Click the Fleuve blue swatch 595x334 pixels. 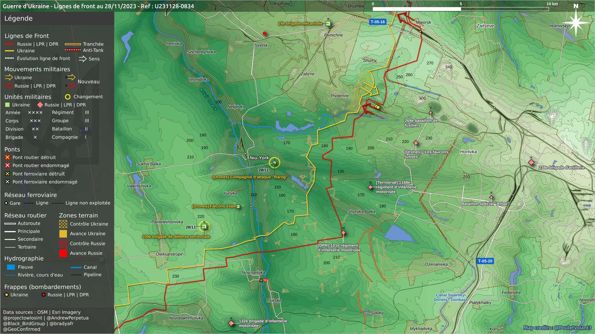[x=11, y=267]
